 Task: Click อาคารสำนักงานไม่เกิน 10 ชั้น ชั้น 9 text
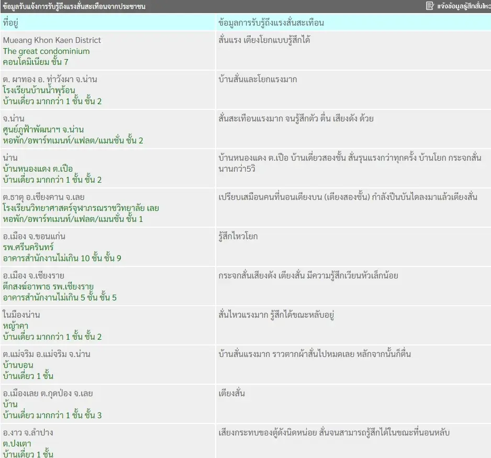click(62, 258)
